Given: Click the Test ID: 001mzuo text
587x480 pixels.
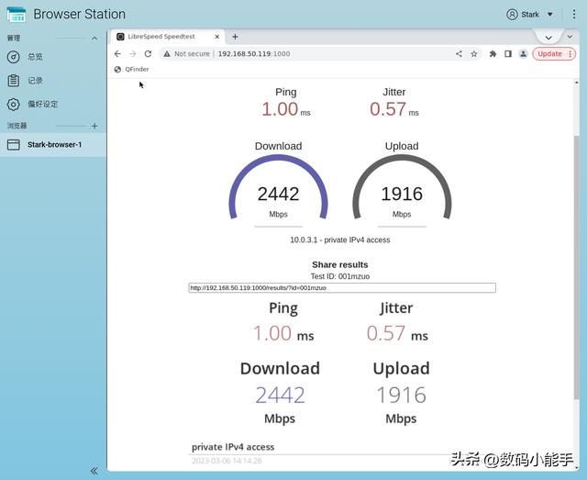Looking at the screenshot, I should coord(340,276).
